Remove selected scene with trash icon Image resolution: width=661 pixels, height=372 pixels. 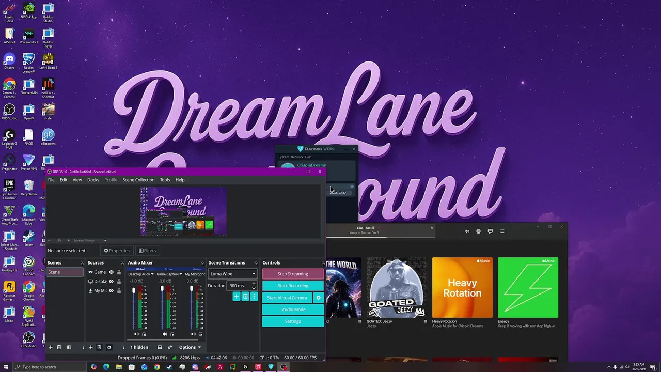[59, 347]
